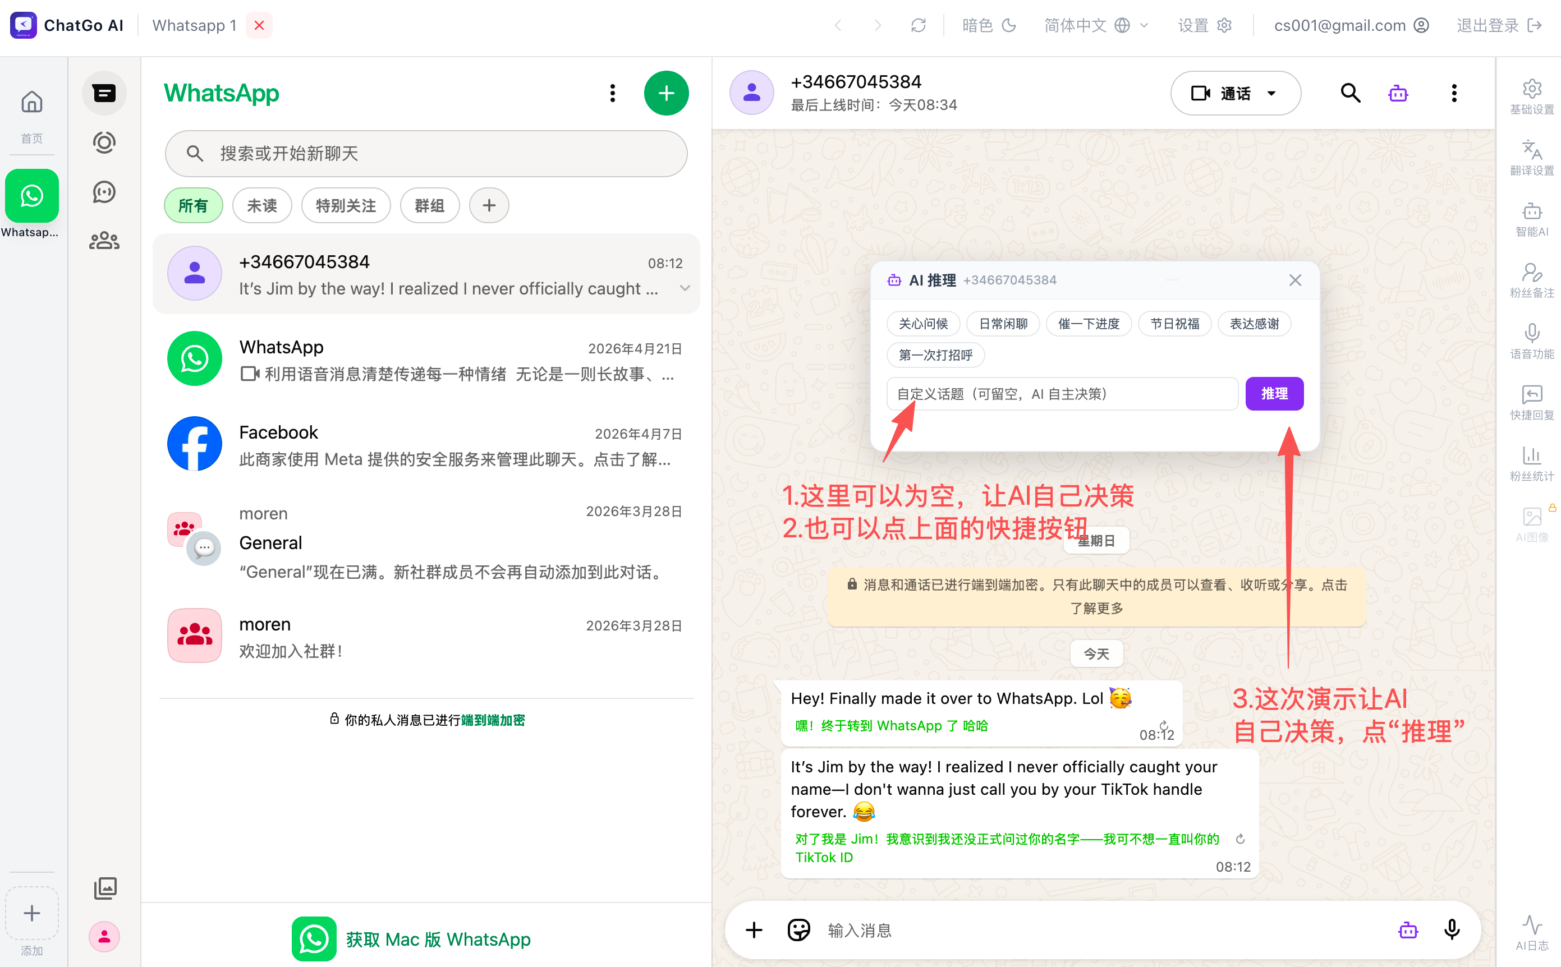Open AI日志 log panel
Viewport: 1561px width, 967px height.
click(x=1532, y=933)
